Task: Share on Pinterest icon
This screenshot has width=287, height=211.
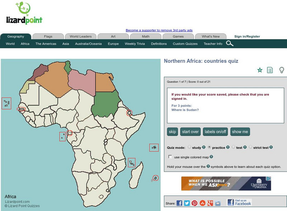Action: (x=194, y=203)
